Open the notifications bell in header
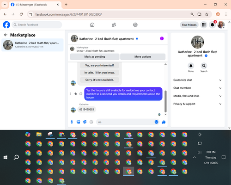This screenshot has height=185, width=231. 213,25
